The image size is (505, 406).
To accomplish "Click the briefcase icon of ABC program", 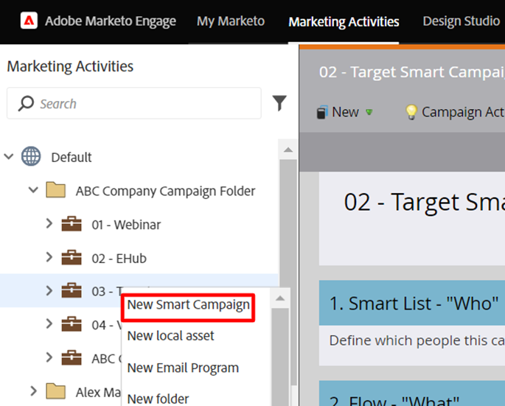I will click(72, 357).
